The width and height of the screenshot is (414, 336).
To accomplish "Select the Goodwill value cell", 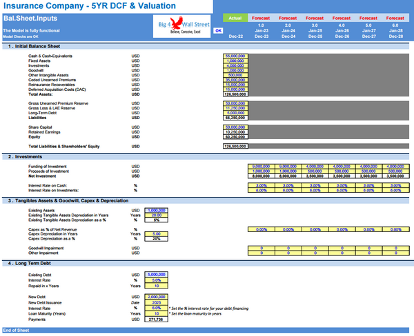I will (x=235, y=70).
